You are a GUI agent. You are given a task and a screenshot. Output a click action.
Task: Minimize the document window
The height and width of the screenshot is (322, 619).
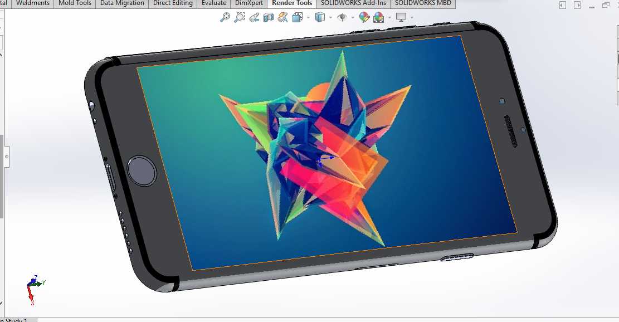coord(591,6)
